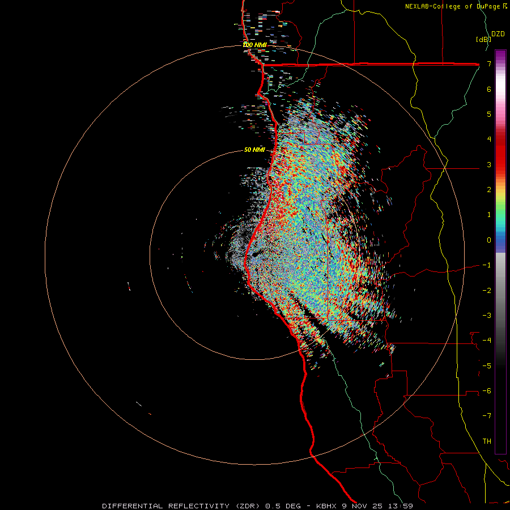Click the 5 value on the color scale
The width and height of the screenshot is (510, 510).
489,114
